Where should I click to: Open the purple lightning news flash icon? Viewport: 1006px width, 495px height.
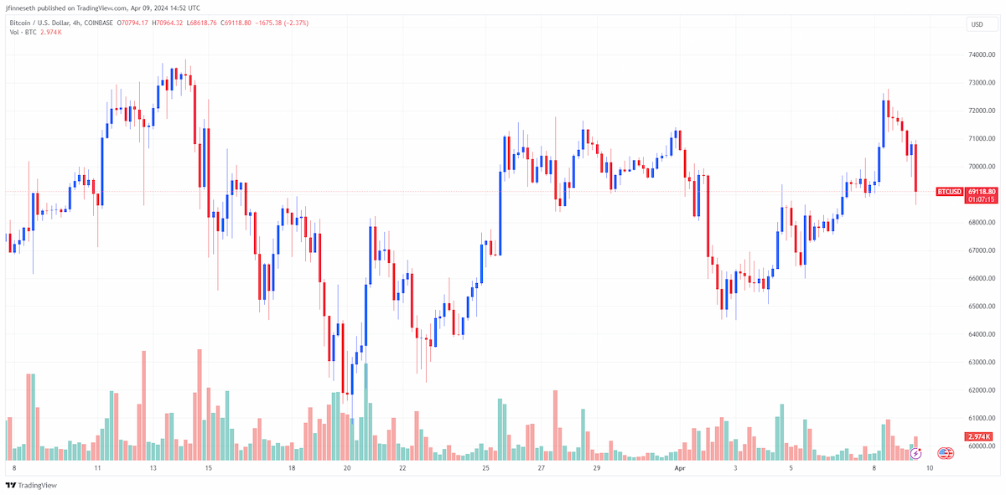(x=916, y=453)
